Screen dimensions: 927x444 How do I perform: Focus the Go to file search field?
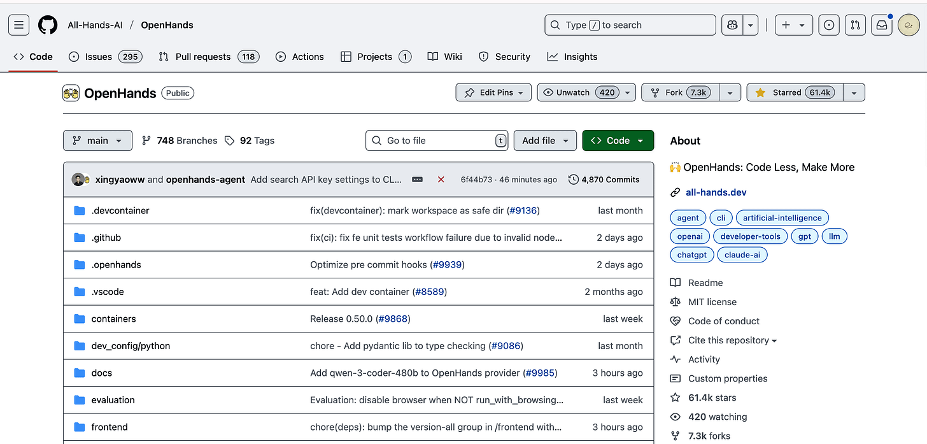437,140
